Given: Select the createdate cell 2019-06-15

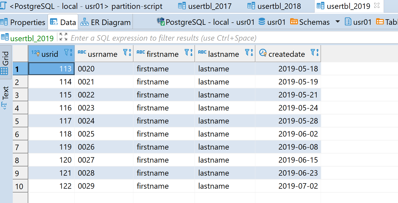Looking at the screenshot, I should pos(288,160).
